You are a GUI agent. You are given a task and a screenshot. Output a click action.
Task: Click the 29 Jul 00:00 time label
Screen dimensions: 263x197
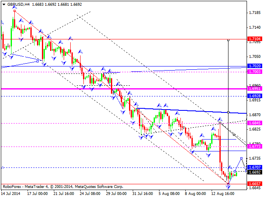click(116, 194)
